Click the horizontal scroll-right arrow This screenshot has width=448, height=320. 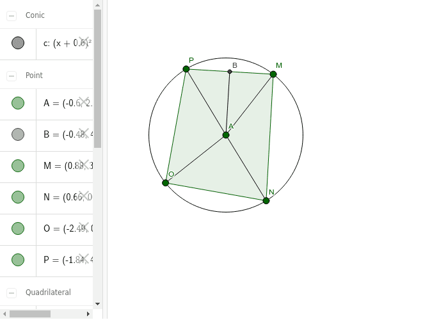pyautogui.click(x=88, y=314)
